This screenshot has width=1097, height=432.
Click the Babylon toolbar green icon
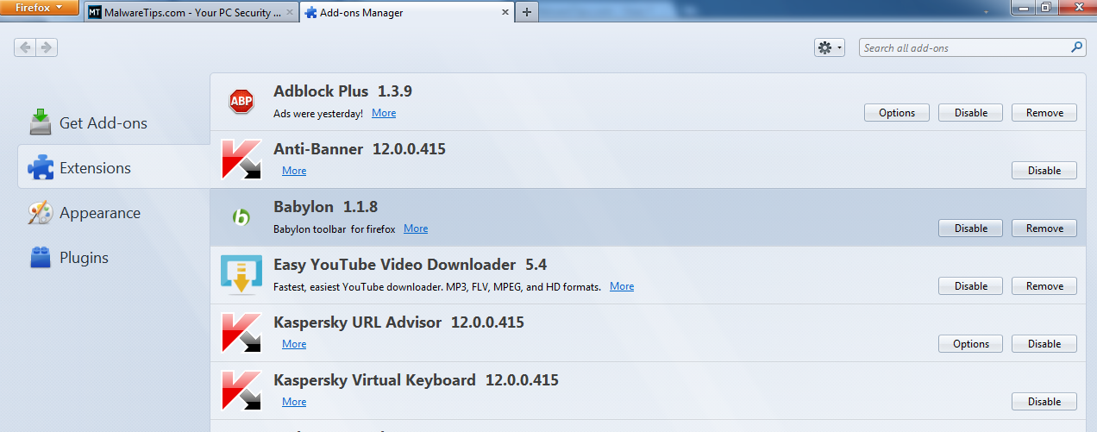(241, 217)
